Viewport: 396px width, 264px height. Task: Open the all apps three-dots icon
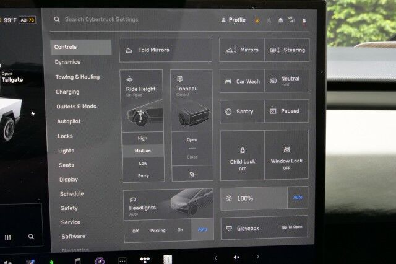(123, 260)
